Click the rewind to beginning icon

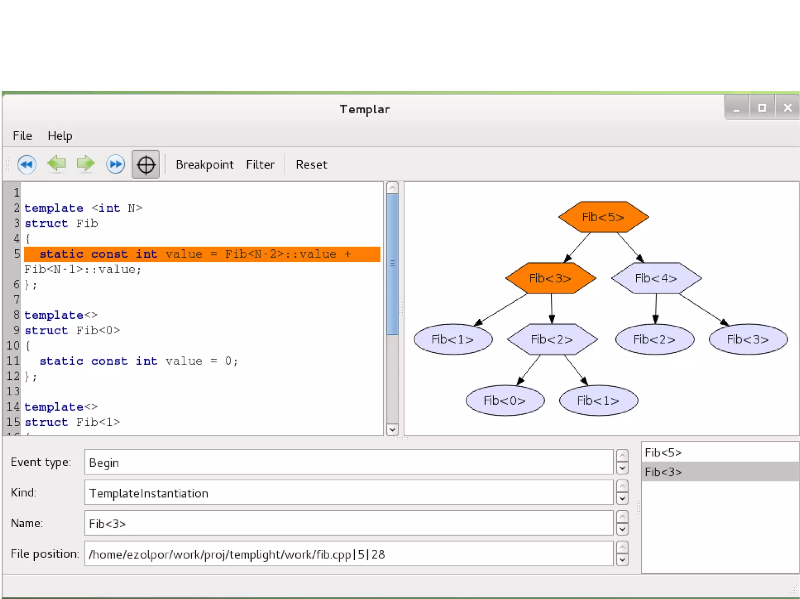point(27,164)
